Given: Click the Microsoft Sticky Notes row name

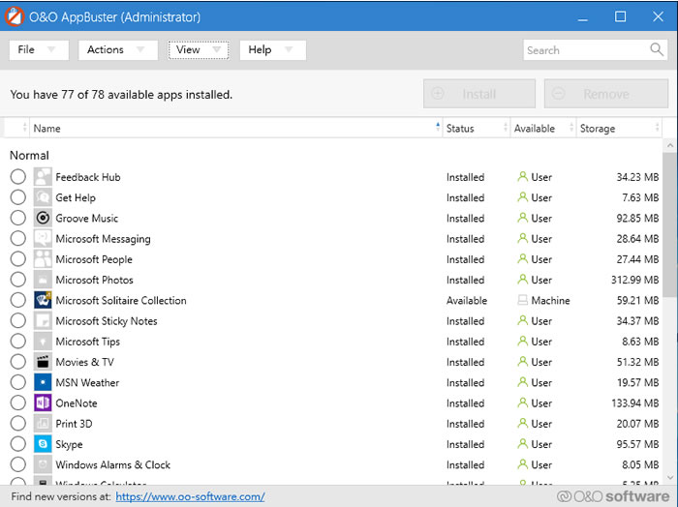Looking at the screenshot, I should click(107, 321).
